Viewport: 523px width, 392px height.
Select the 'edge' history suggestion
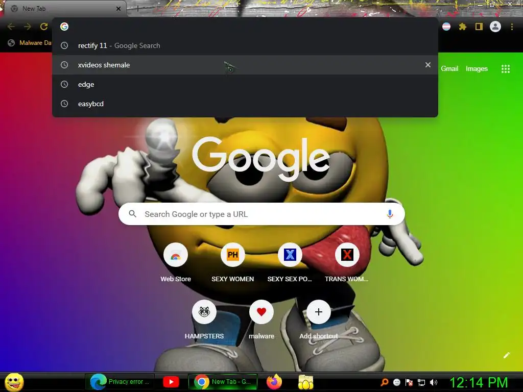[x=245, y=84]
